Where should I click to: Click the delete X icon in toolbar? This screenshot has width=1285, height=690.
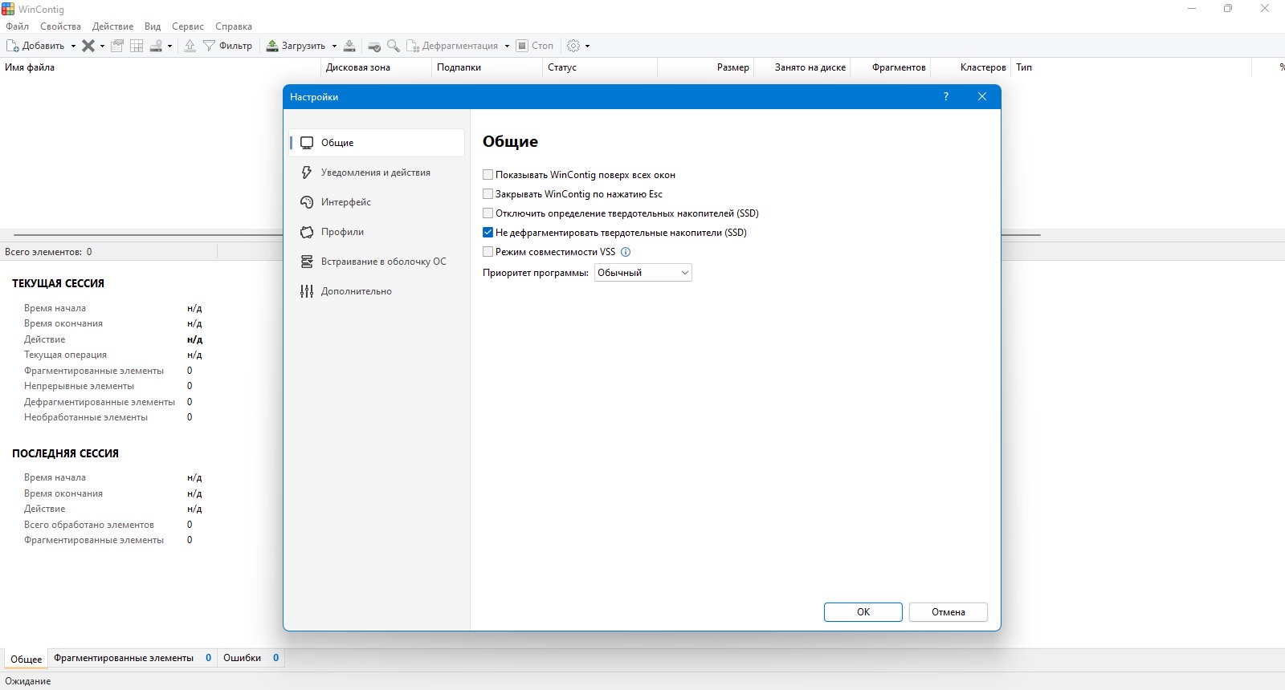click(x=88, y=46)
